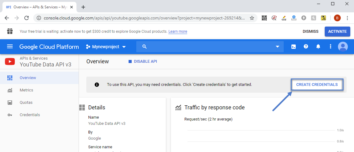
Task: Open the Chrome three-dot menu
Action: tap(348, 18)
